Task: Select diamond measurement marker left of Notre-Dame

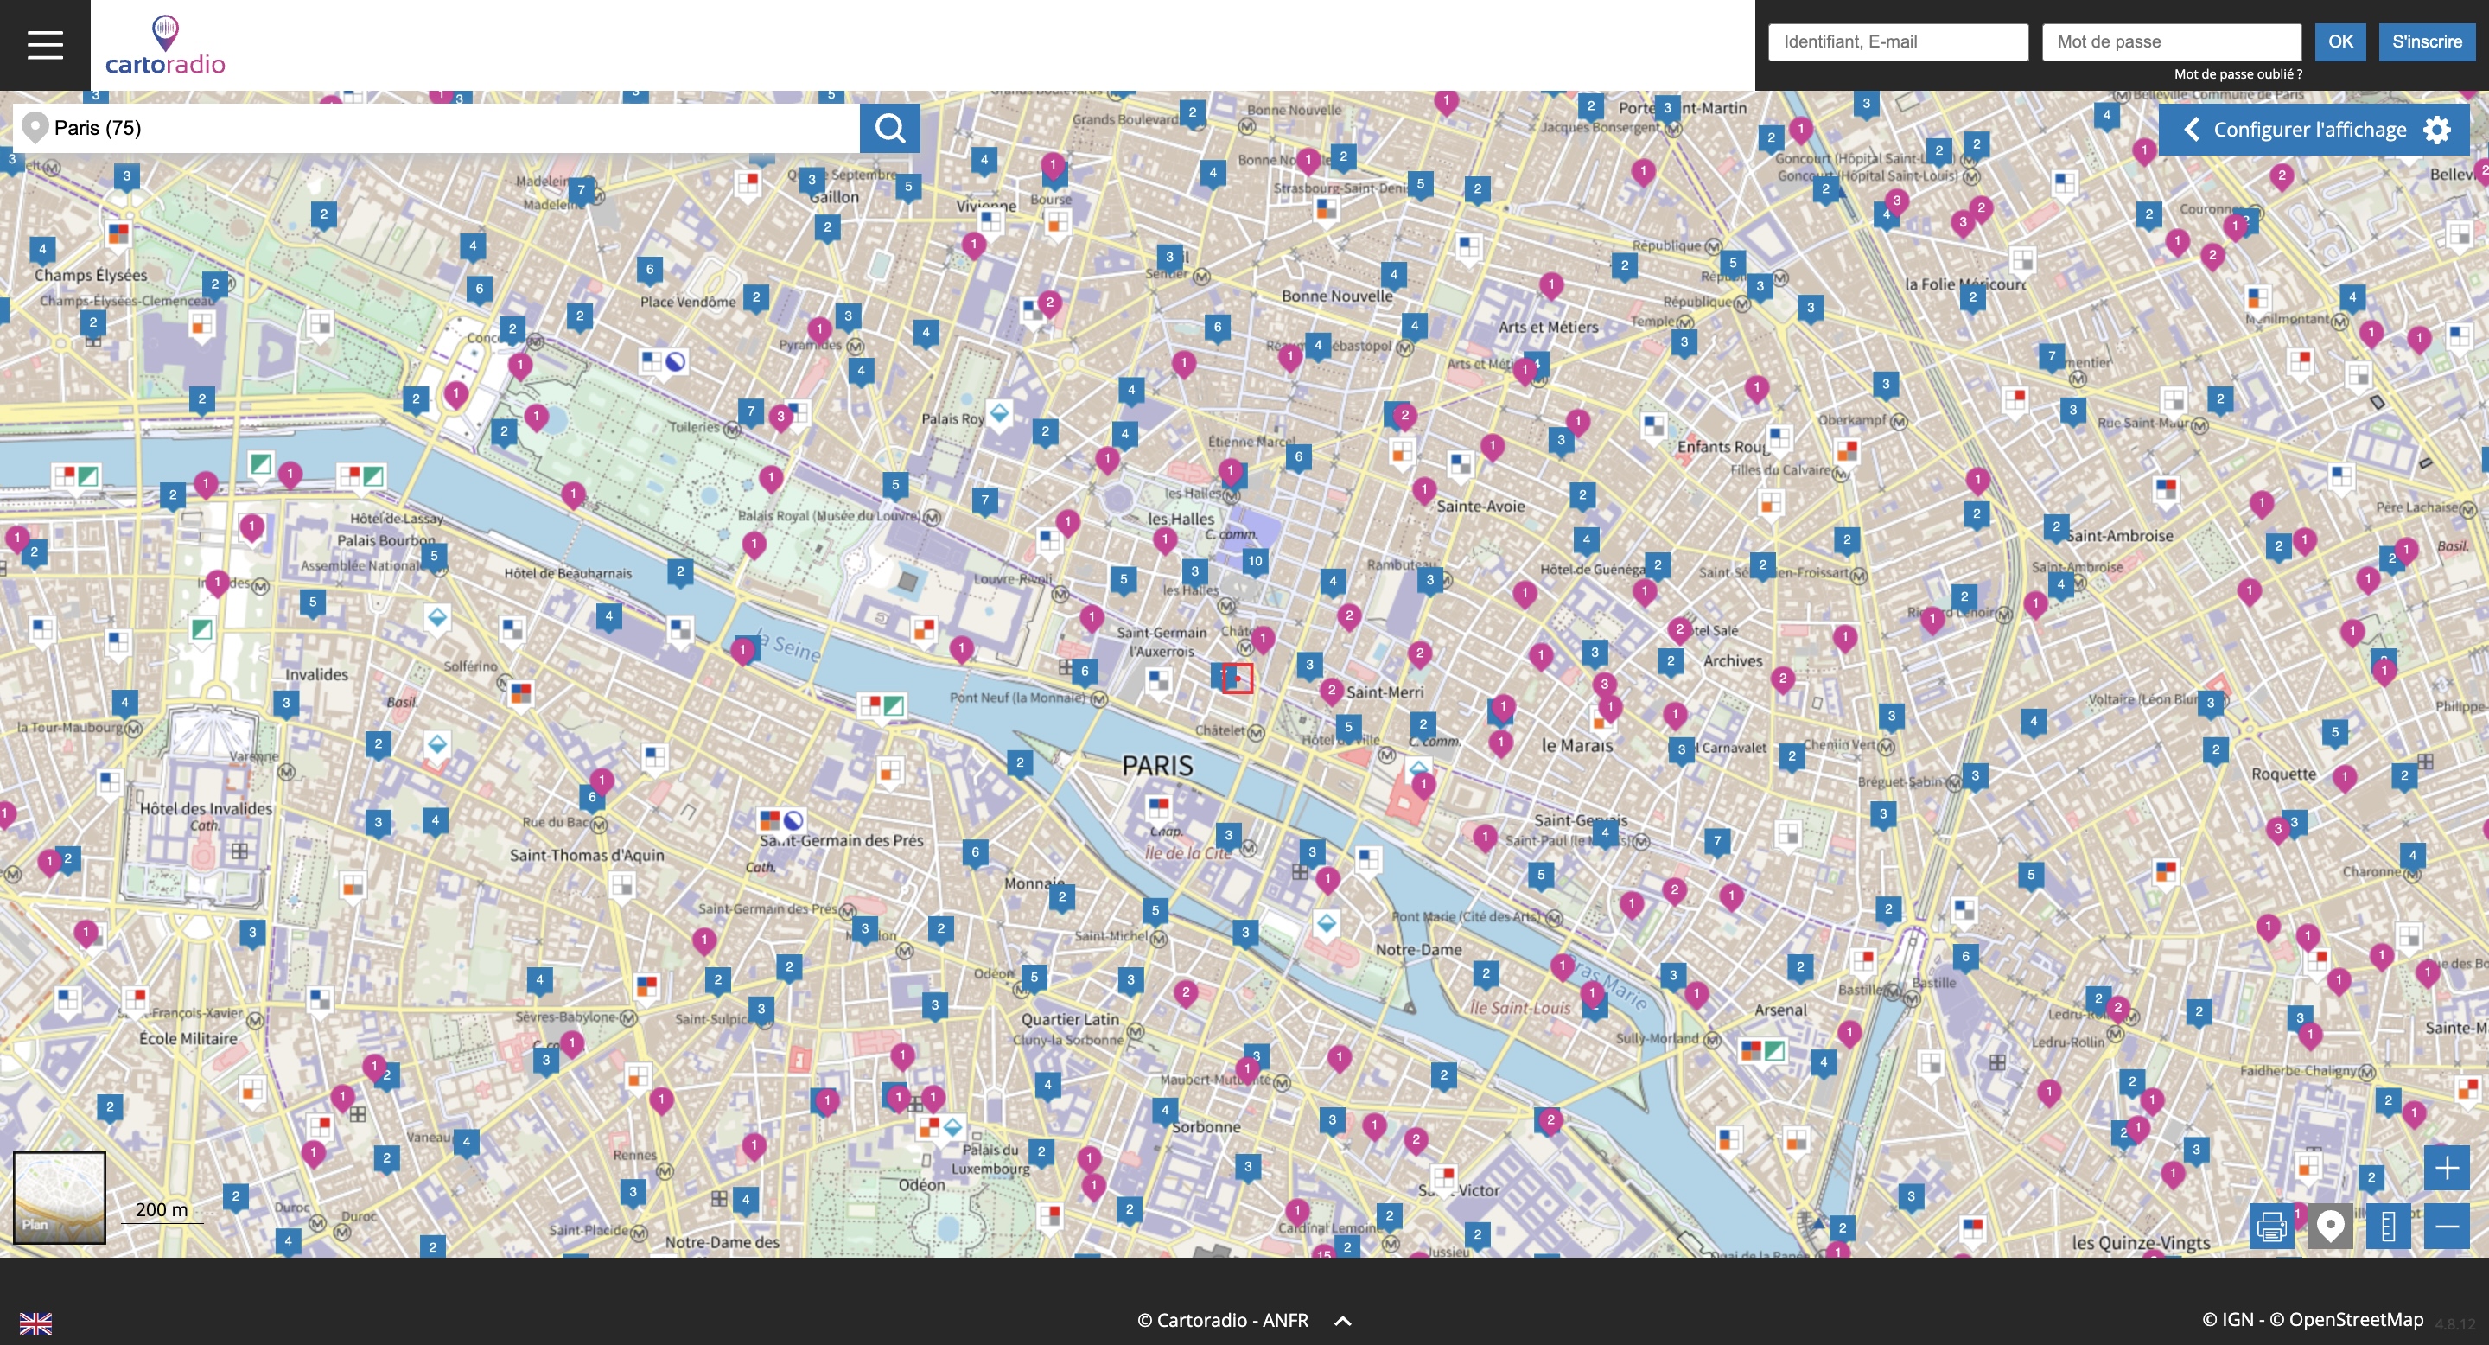Action: point(1327,924)
